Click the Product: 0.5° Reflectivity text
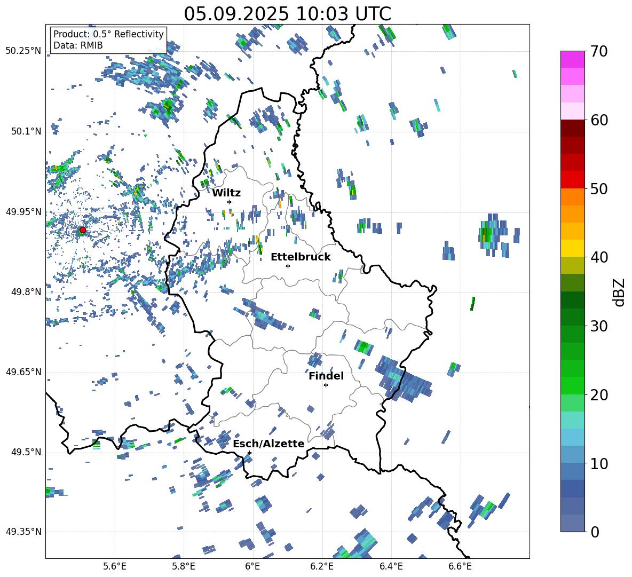The image size is (632, 577). pos(108,34)
